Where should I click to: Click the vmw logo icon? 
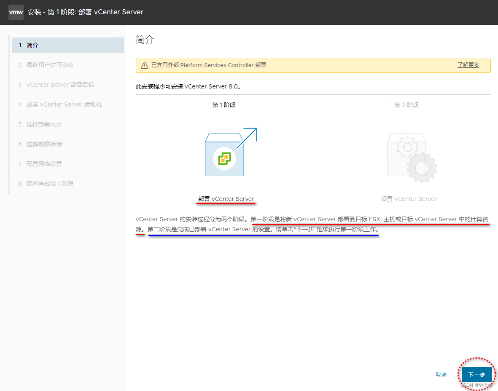(x=16, y=12)
